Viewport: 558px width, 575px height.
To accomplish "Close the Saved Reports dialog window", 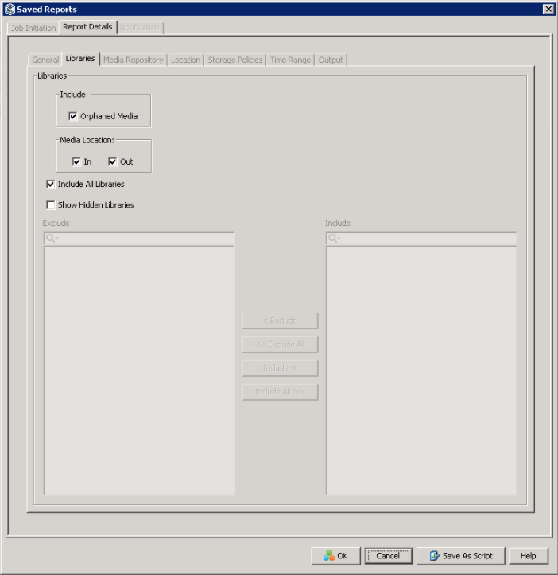I will pos(548,10).
